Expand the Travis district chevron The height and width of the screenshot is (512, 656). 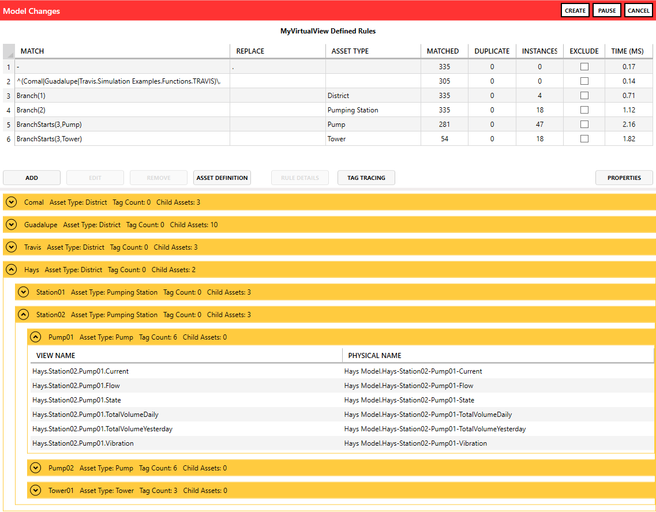coord(12,247)
